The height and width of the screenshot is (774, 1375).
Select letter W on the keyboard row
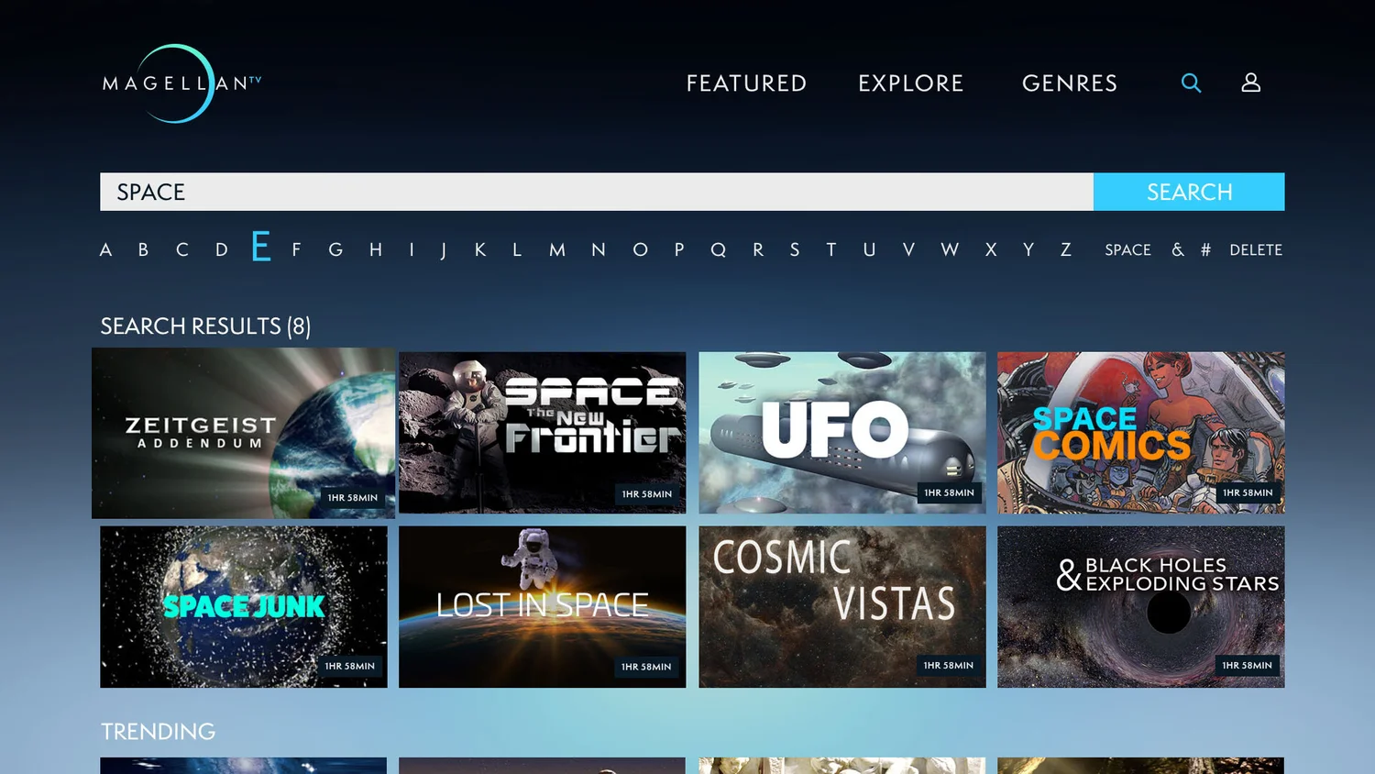(x=950, y=249)
